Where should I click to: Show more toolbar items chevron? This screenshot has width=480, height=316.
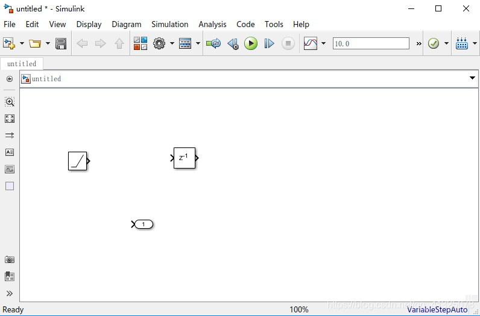click(x=418, y=44)
